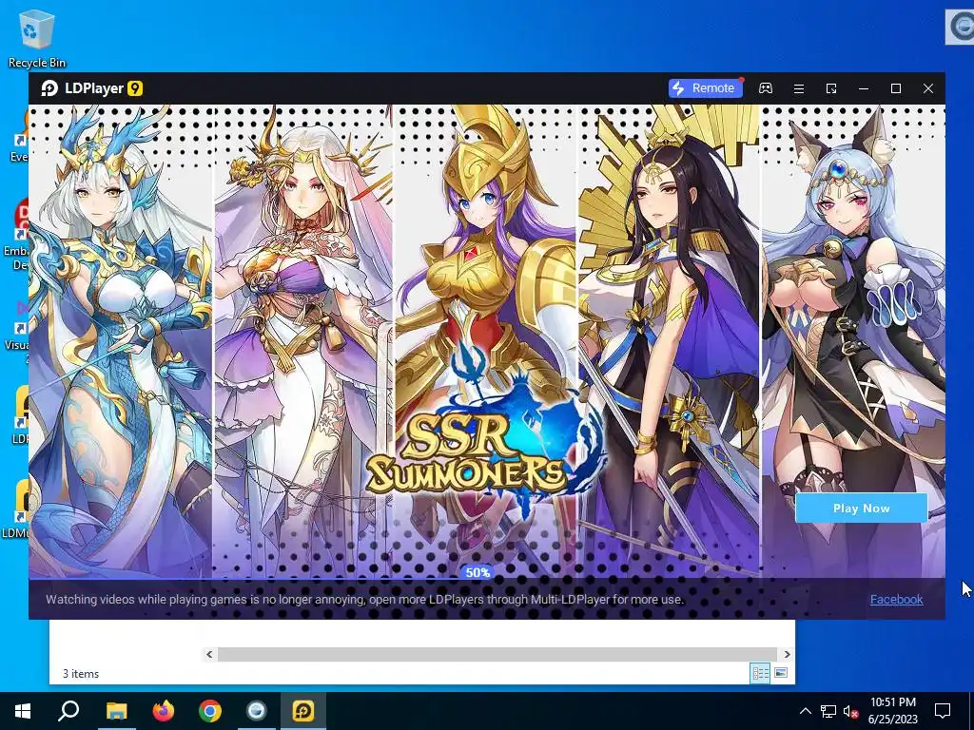Viewport: 974px width, 730px height.
Task: Maximize the LDPlayer window
Action: point(896,88)
